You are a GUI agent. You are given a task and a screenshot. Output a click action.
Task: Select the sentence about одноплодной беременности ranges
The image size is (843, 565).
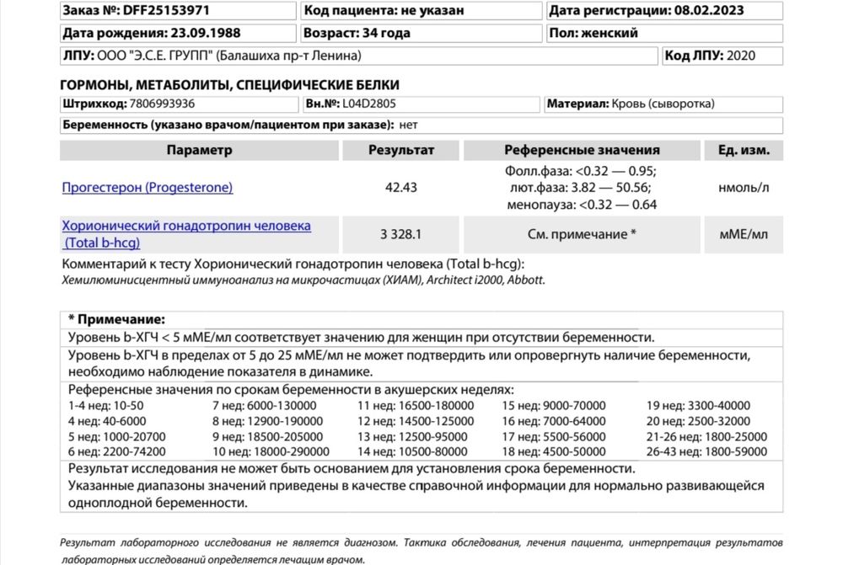tap(416, 494)
